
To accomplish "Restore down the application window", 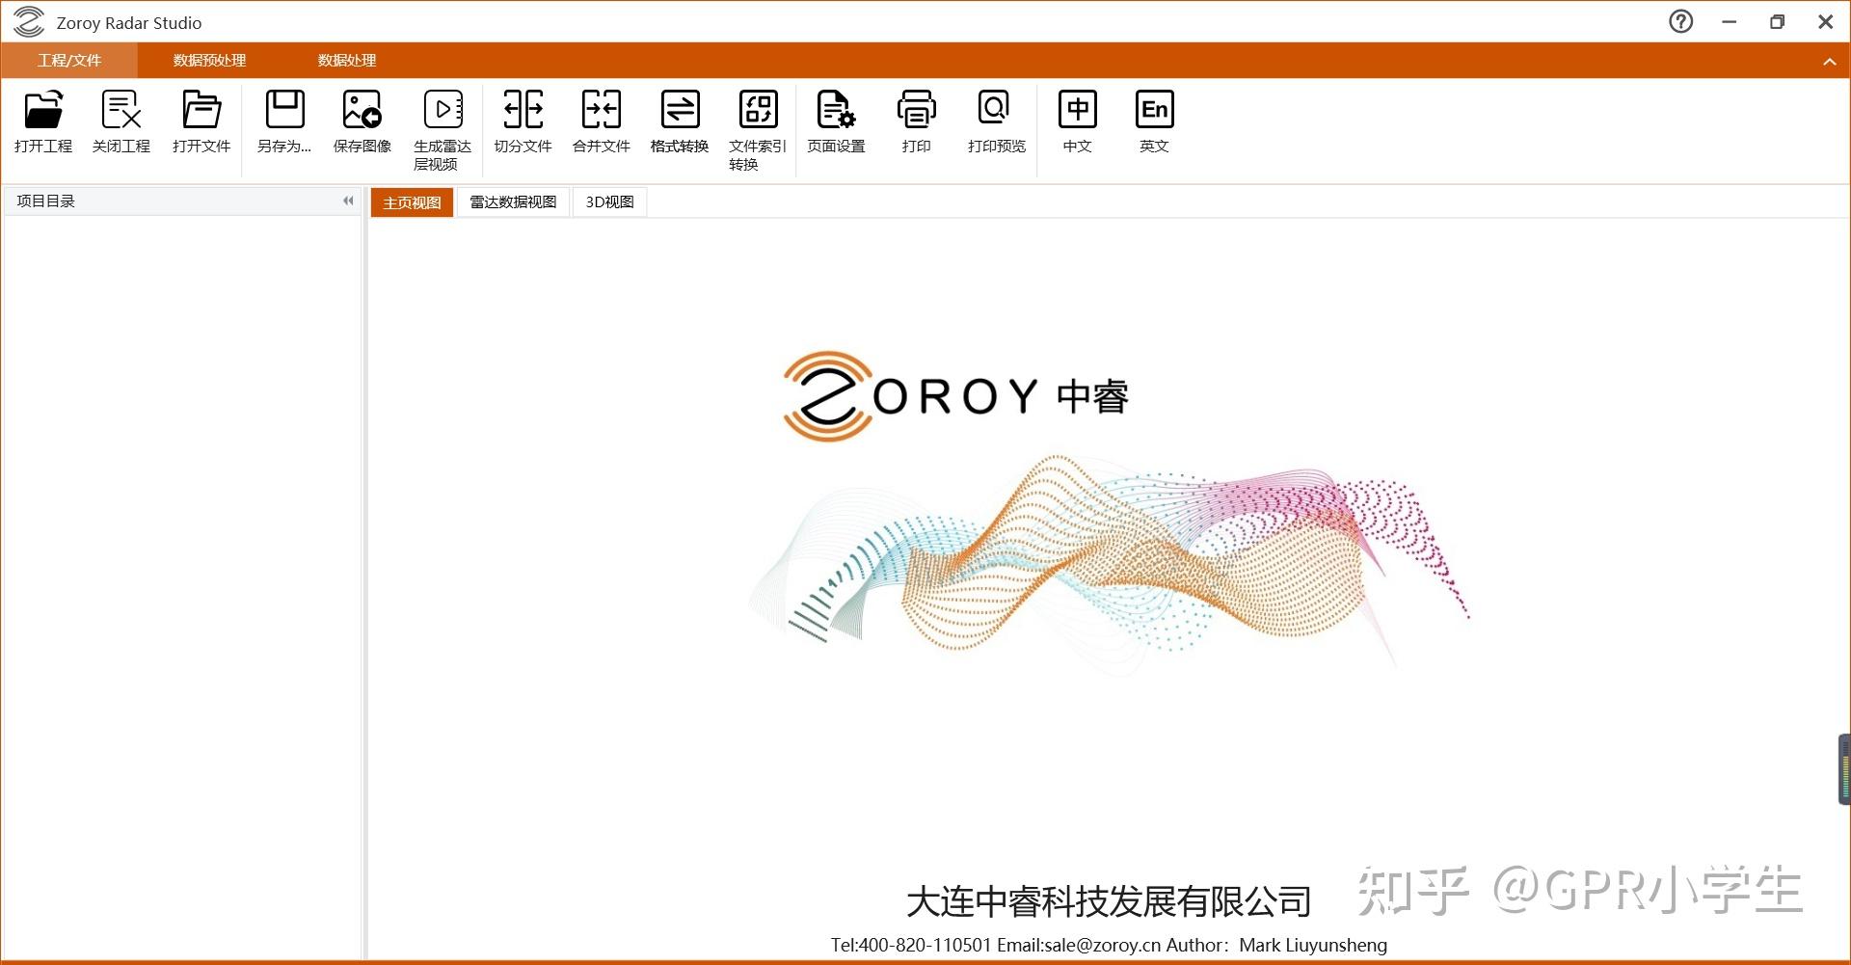I will [1778, 21].
